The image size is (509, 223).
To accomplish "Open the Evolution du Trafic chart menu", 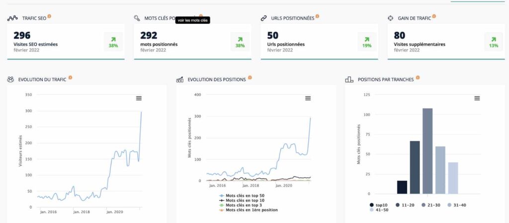I will coord(139,98).
